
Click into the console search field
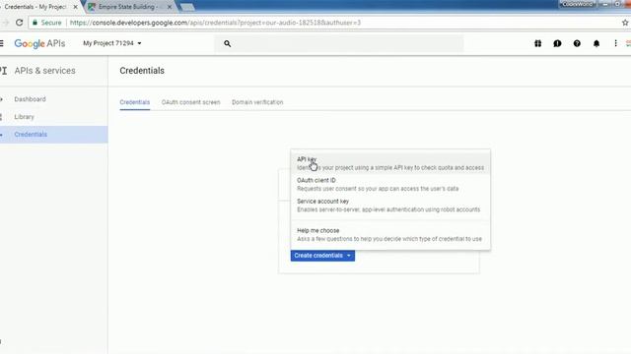[x=339, y=43]
